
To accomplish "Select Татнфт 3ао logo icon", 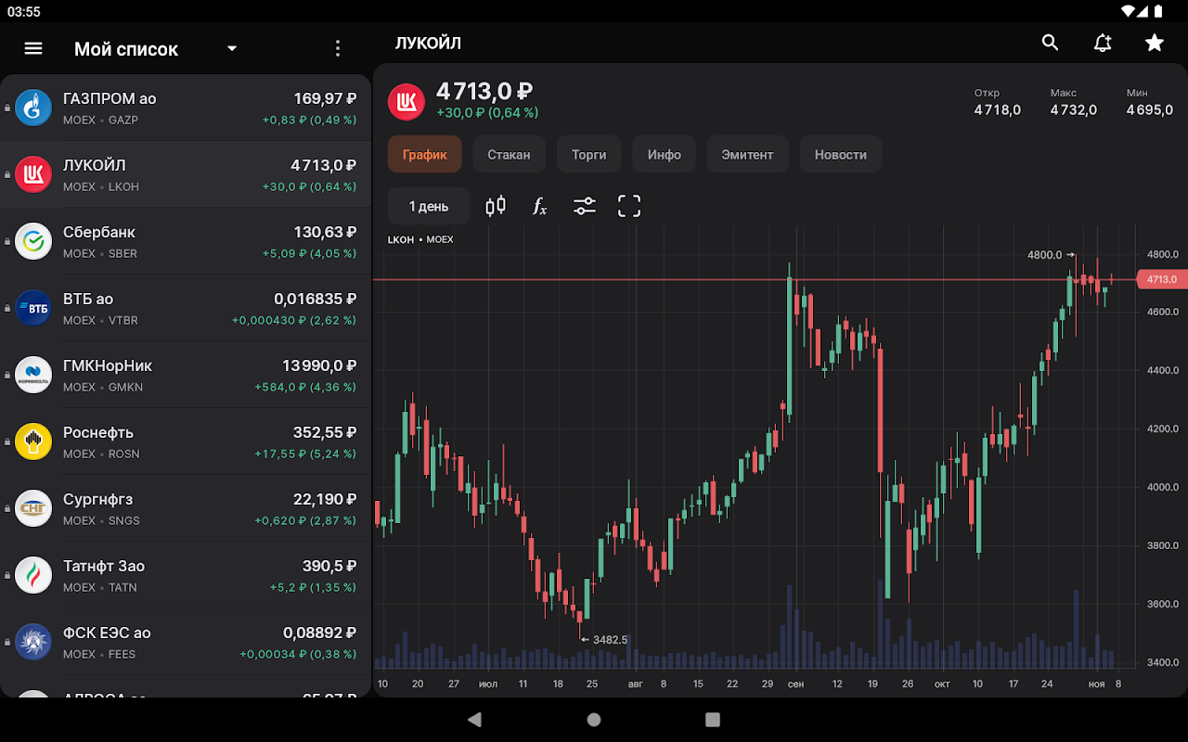I will [33, 575].
